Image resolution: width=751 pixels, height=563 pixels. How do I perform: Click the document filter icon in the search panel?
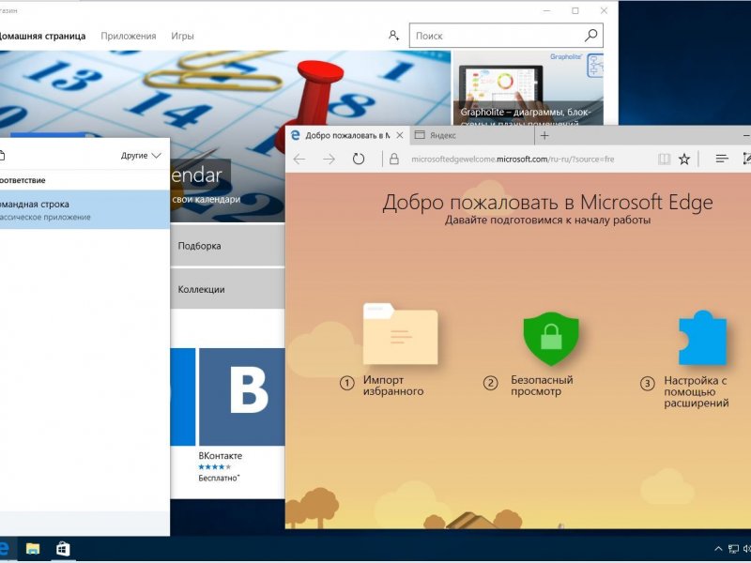pos(2,156)
